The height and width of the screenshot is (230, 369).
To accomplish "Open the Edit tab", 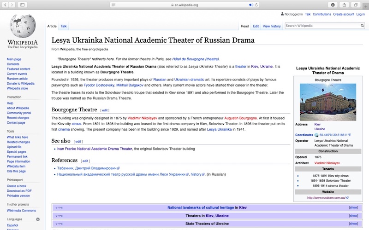I will click(256, 26).
